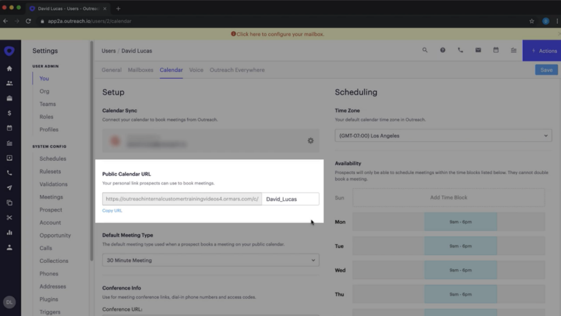561x316 pixels.
Task: Open new browser tab with plus
Action: click(118, 8)
